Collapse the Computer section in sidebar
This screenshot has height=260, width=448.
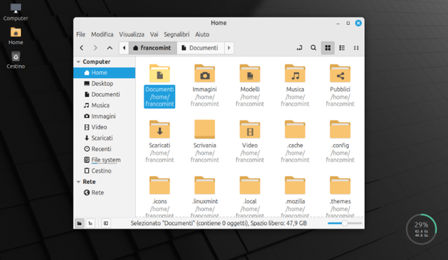click(78, 62)
